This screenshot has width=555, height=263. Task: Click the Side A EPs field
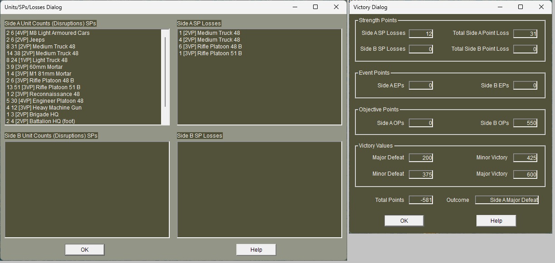click(x=421, y=85)
